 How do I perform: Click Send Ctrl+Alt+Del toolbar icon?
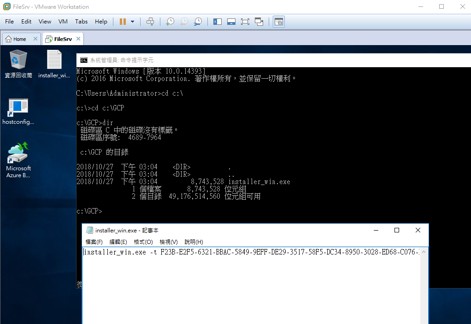tap(150, 22)
